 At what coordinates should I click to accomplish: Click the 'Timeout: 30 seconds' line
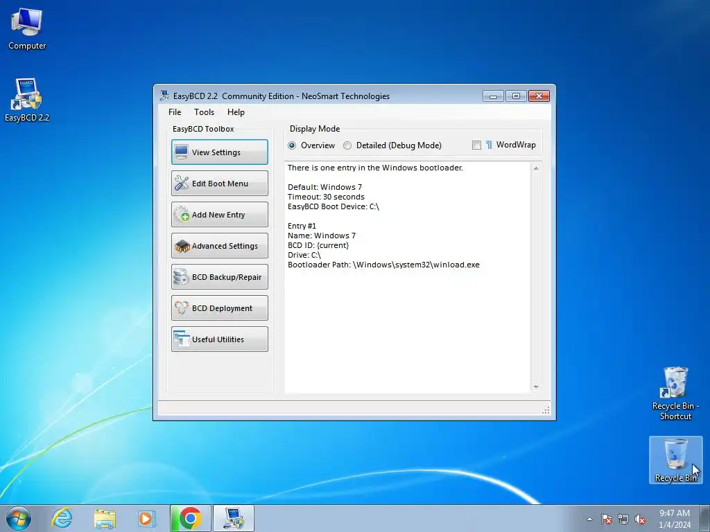click(x=326, y=197)
